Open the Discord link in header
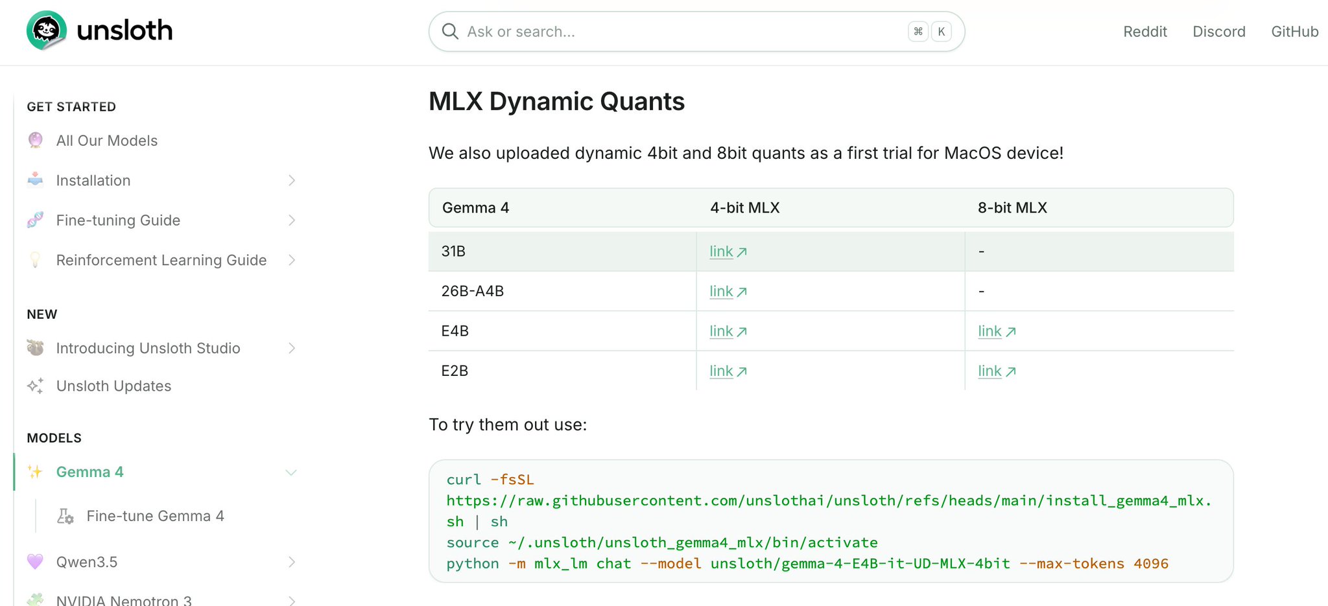This screenshot has width=1328, height=606. click(1219, 31)
